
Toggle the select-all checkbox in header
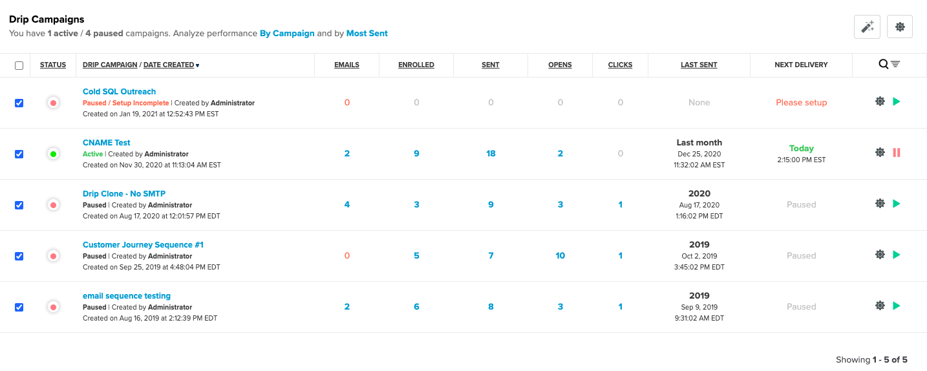coord(19,65)
